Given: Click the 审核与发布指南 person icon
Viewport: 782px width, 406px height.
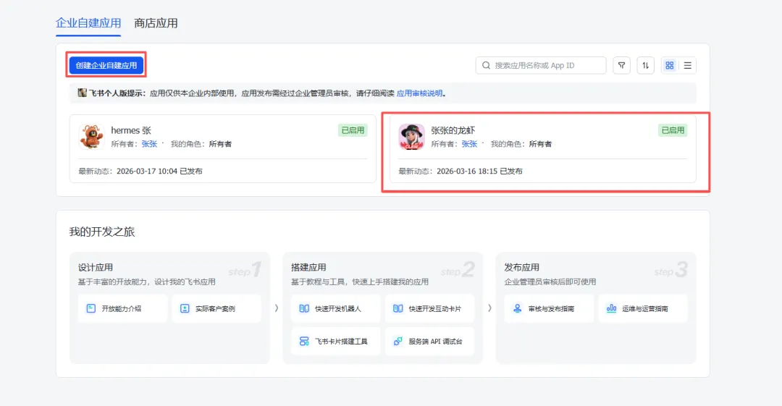Looking at the screenshot, I should 517,309.
